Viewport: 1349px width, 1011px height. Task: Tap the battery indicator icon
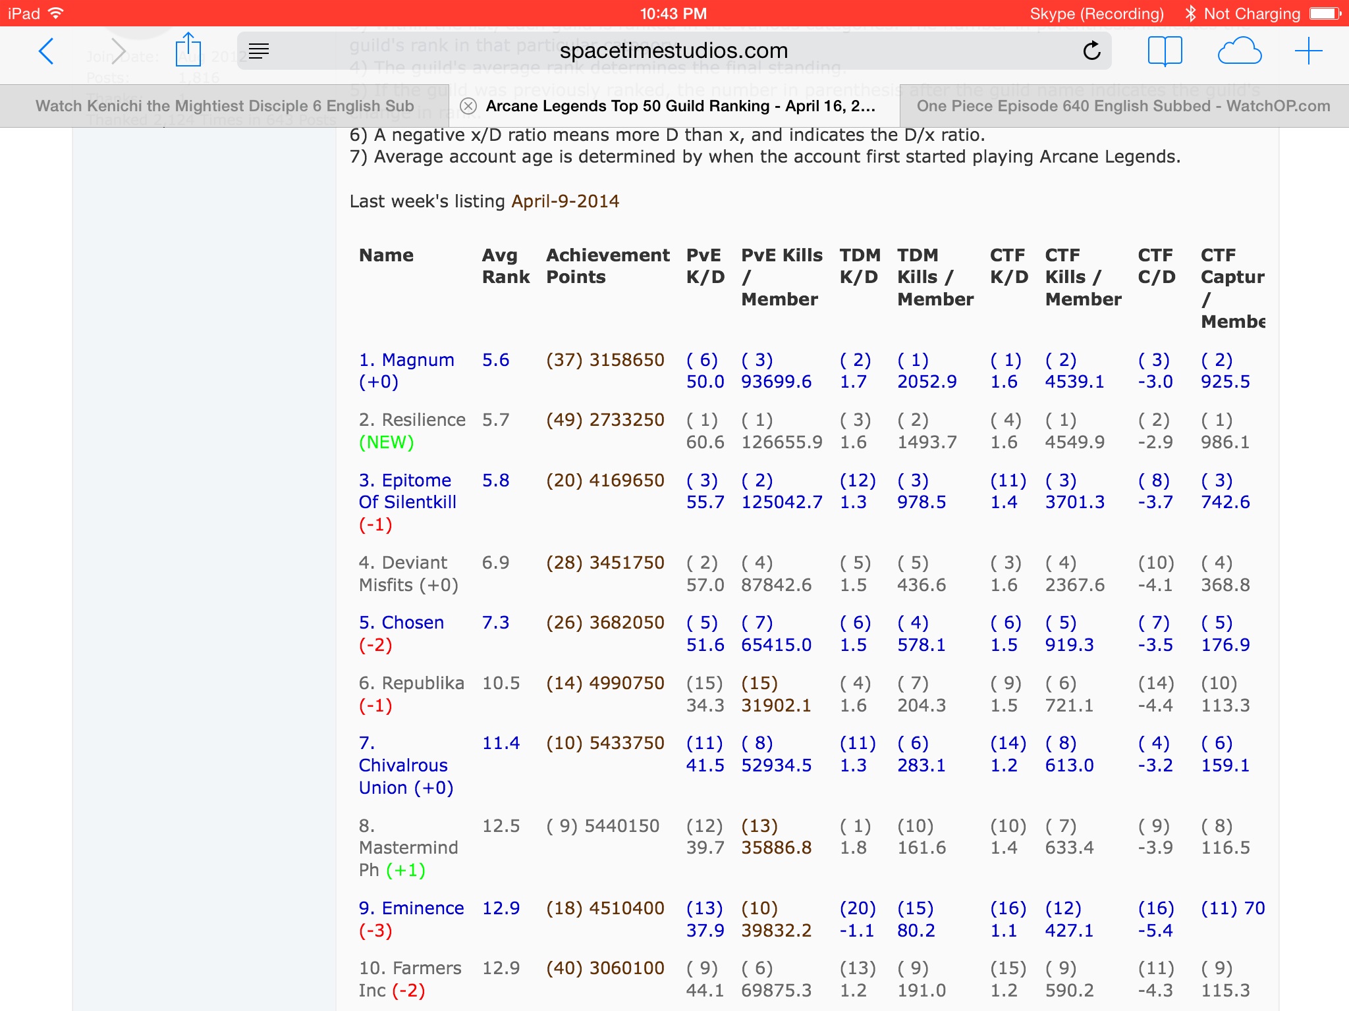click(x=1325, y=14)
